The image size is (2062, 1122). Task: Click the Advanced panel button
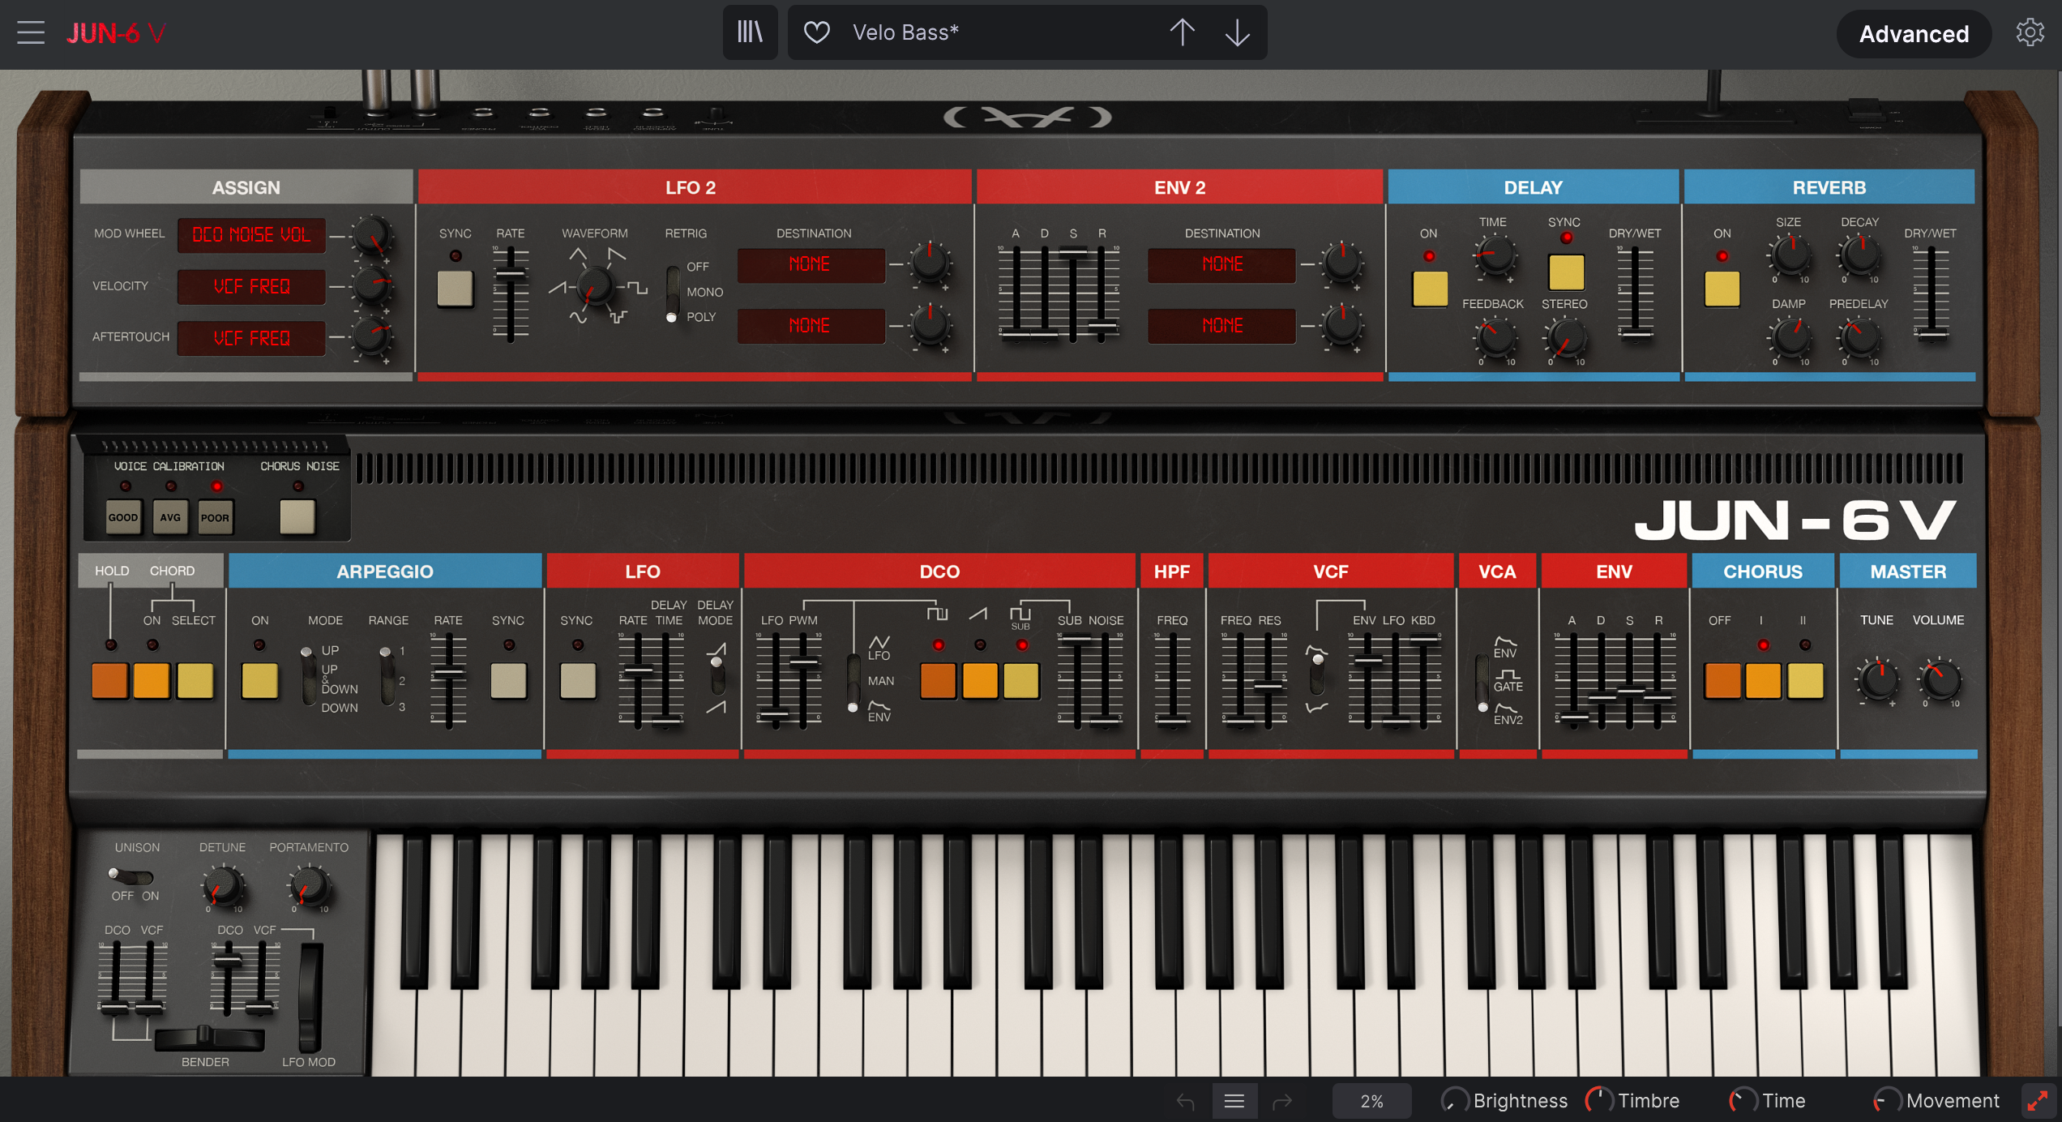(1913, 34)
